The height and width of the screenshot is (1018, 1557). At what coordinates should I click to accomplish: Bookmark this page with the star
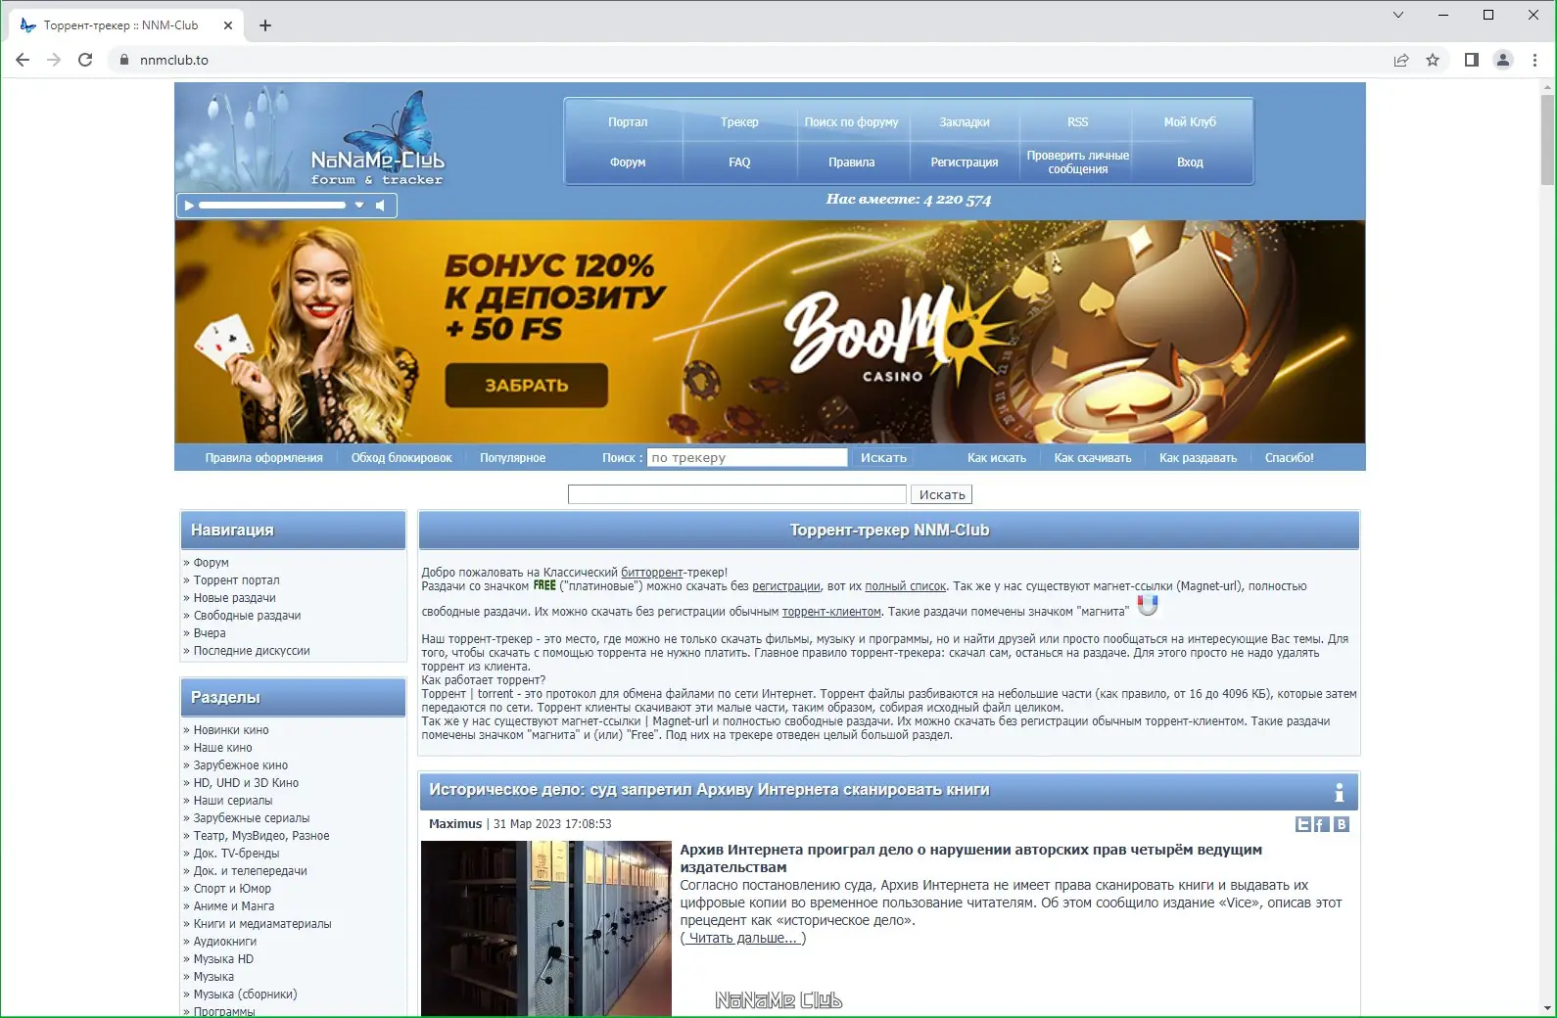(1433, 60)
